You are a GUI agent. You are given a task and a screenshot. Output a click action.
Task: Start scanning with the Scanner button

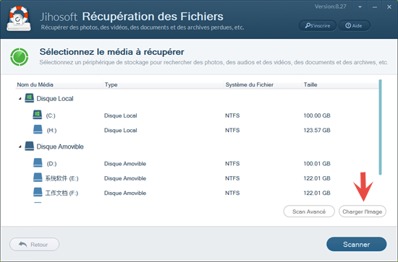356,244
